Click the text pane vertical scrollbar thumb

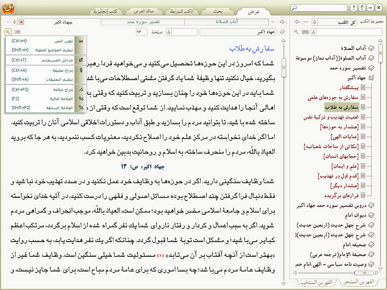284,67
